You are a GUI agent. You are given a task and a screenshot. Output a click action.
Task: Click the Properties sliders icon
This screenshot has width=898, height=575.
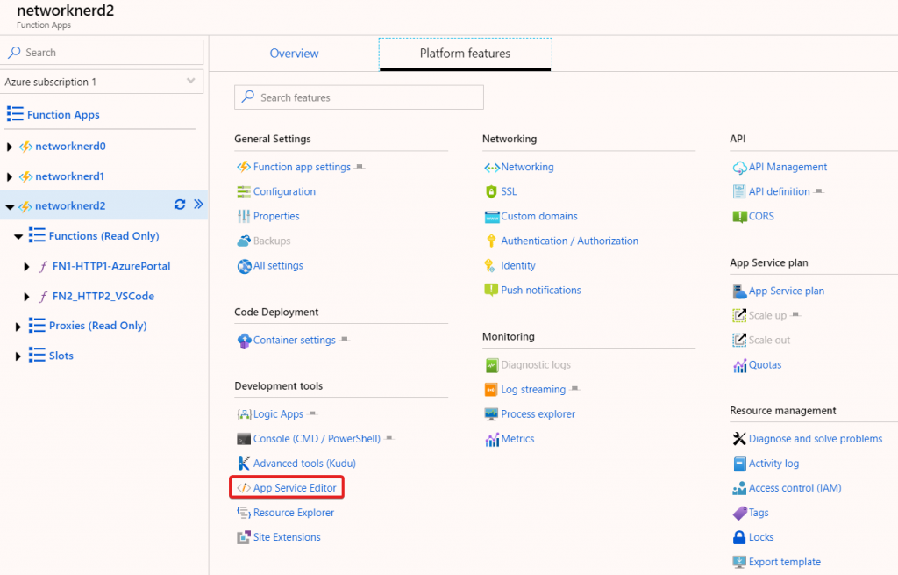pos(244,216)
